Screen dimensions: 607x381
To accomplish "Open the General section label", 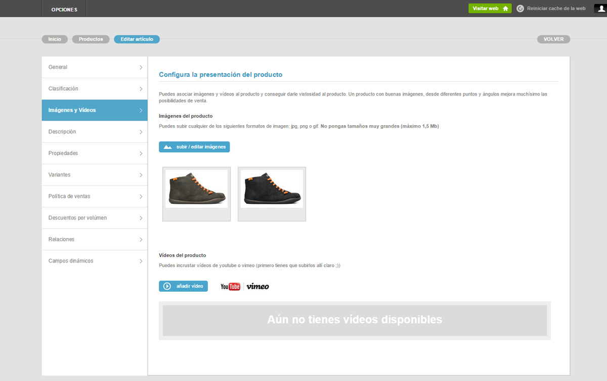I will pyautogui.click(x=58, y=67).
